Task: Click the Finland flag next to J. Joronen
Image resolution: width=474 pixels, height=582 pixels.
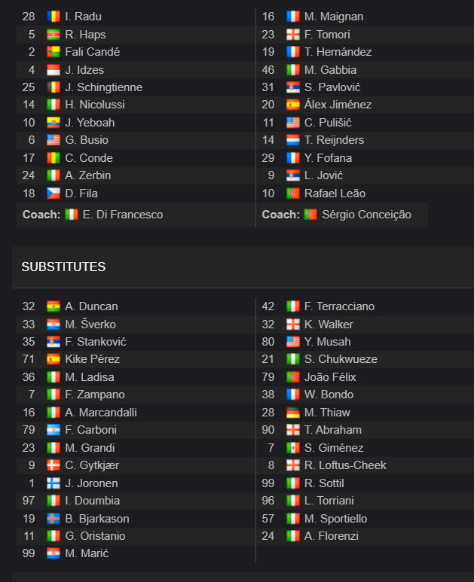Action: click(x=54, y=483)
